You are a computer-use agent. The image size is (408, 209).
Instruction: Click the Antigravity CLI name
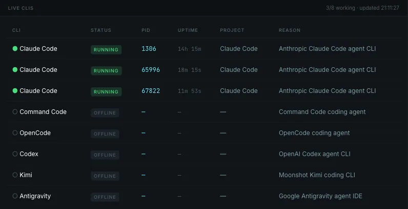coord(35,196)
